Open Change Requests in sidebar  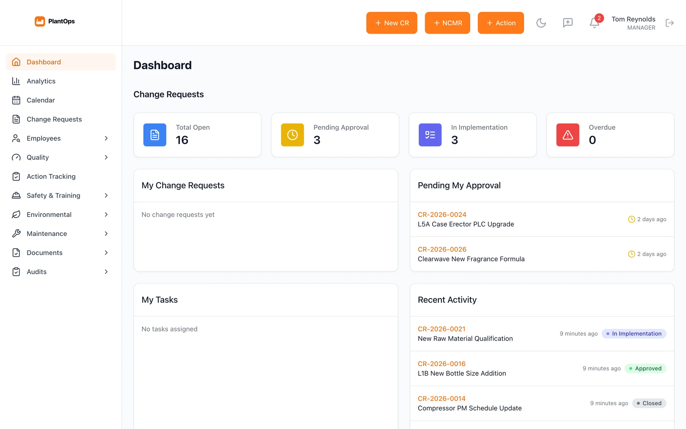[61, 119]
